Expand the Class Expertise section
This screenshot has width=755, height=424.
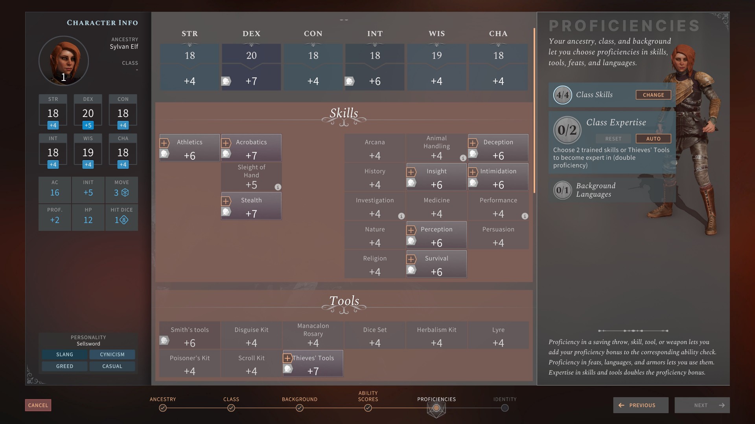pyautogui.click(x=615, y=122)
